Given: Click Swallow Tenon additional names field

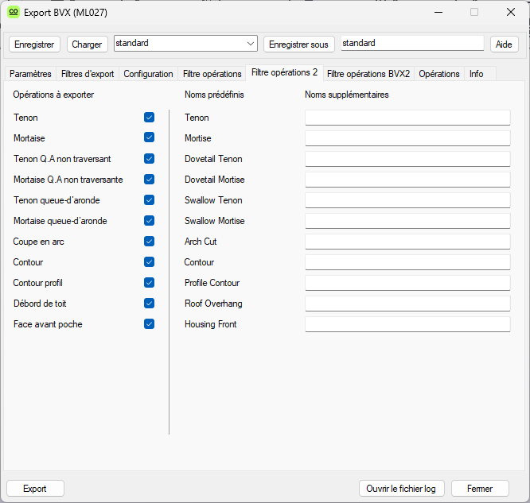Looking at the screenshot, I should tap(407, 200).
